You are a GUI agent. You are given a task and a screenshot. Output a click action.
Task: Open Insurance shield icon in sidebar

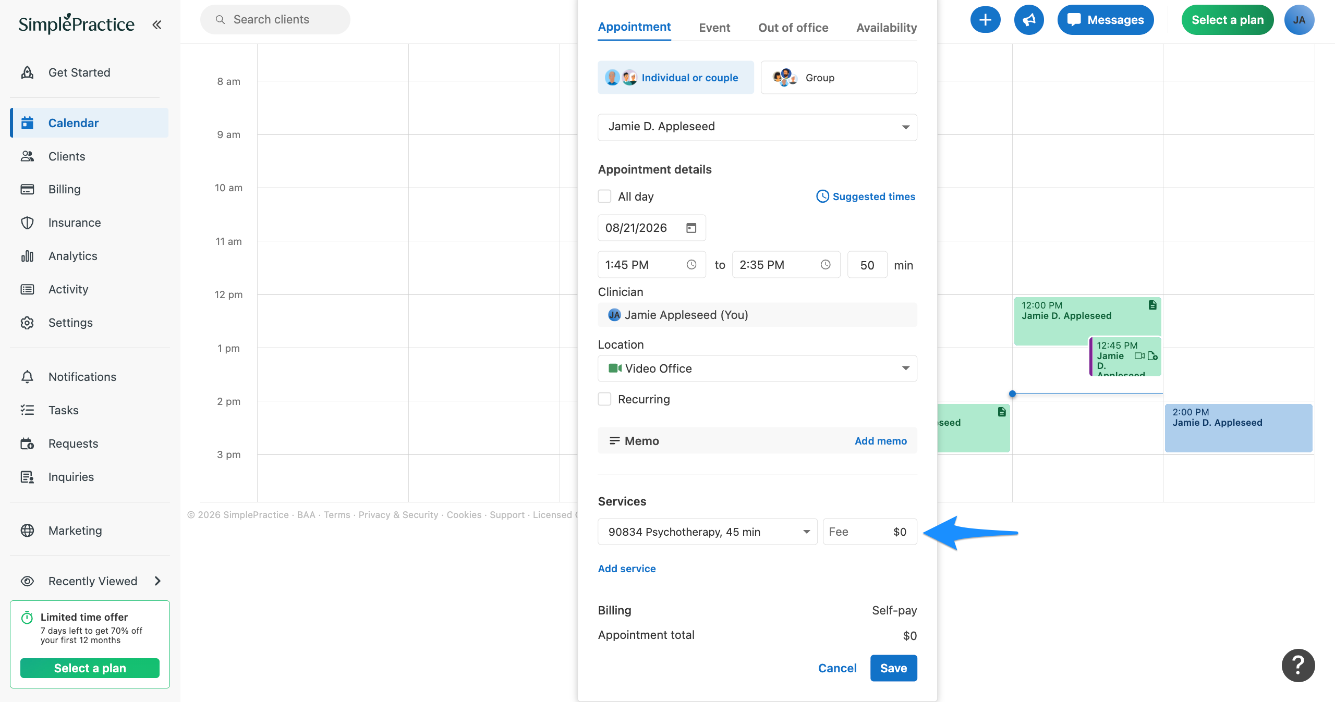click(27, 223)
